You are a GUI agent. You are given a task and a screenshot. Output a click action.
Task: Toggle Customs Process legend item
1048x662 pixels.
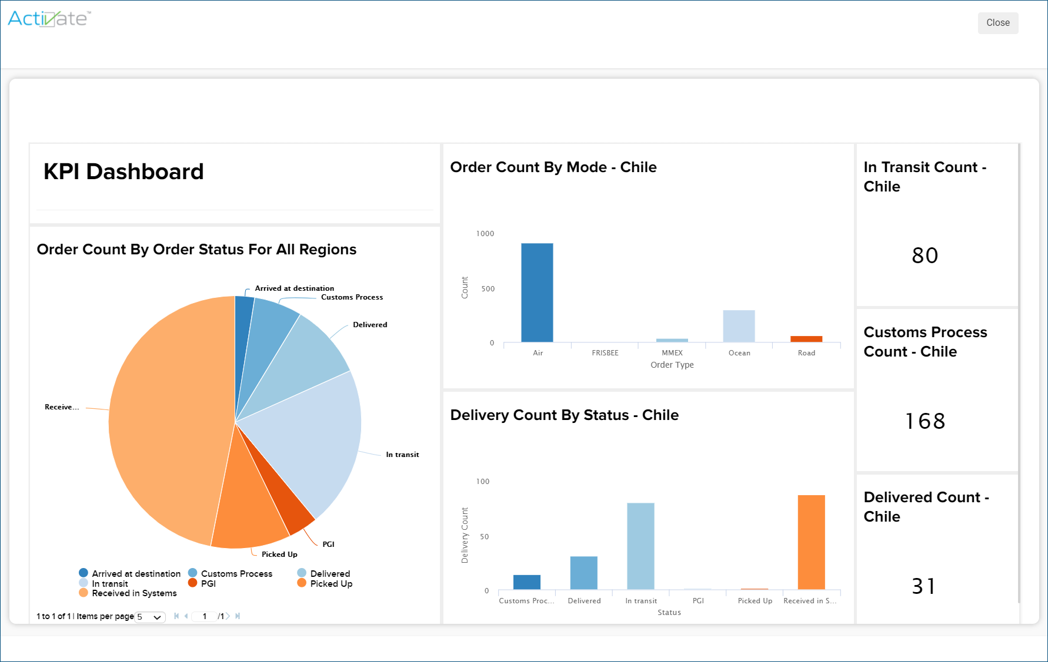tap(231, 573)
